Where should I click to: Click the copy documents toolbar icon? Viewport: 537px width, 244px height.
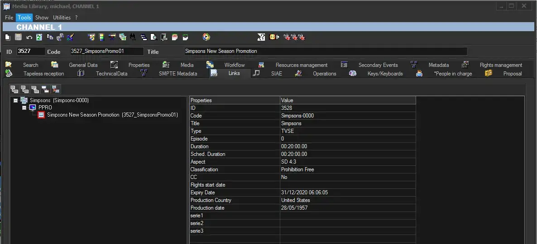50,37
